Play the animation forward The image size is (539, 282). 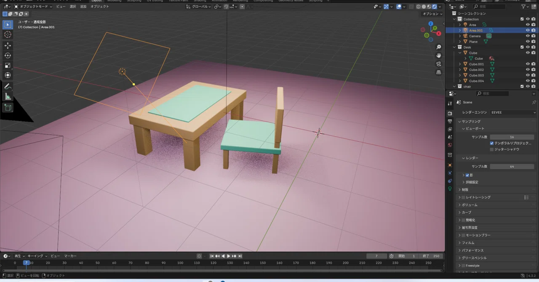229,256
